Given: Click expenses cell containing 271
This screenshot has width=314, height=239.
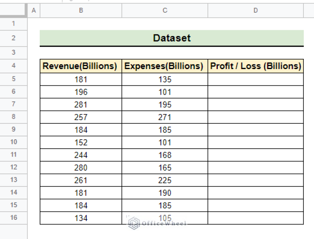Looking at the screenshot, I should 165,117.
